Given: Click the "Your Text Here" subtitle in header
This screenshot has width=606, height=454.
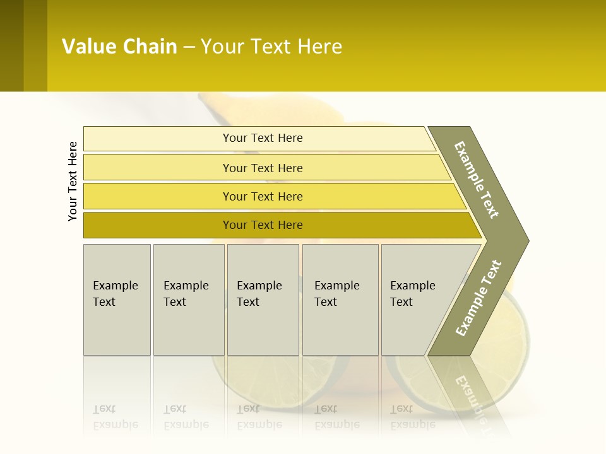Looking at the screenshot, I should pyautogui.click(x=271, y=46).
